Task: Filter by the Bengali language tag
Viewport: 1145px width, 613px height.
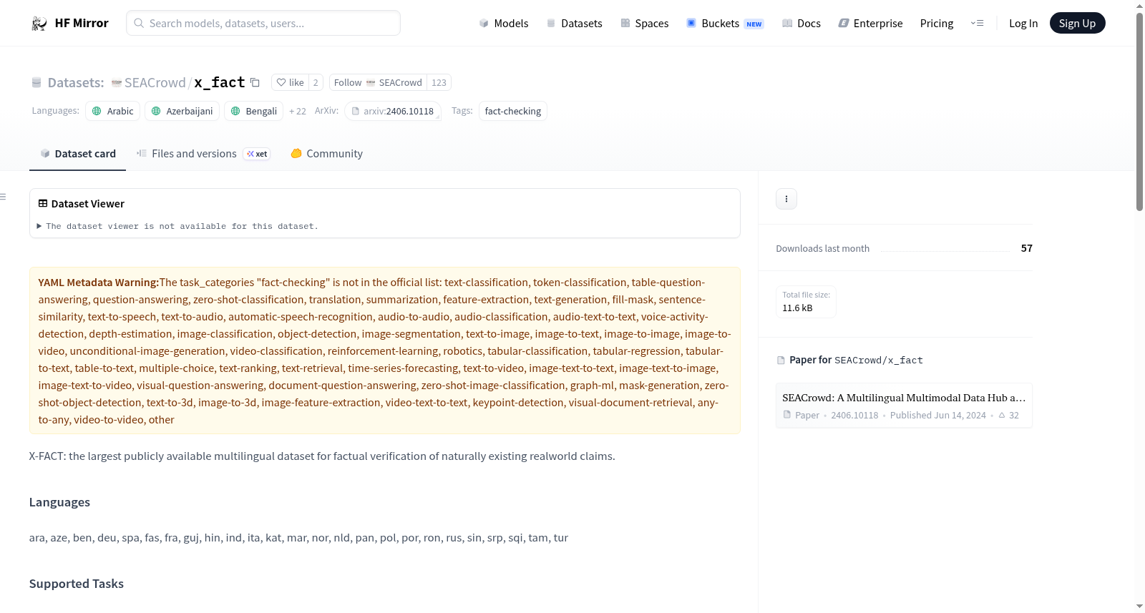Action: 253,112
